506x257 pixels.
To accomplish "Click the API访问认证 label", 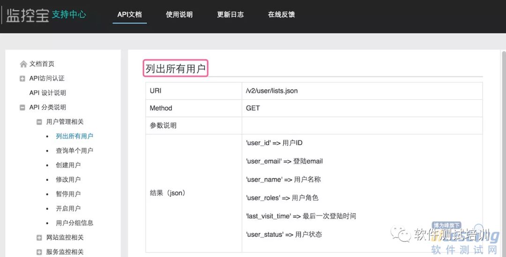I will tap(47, 78).
